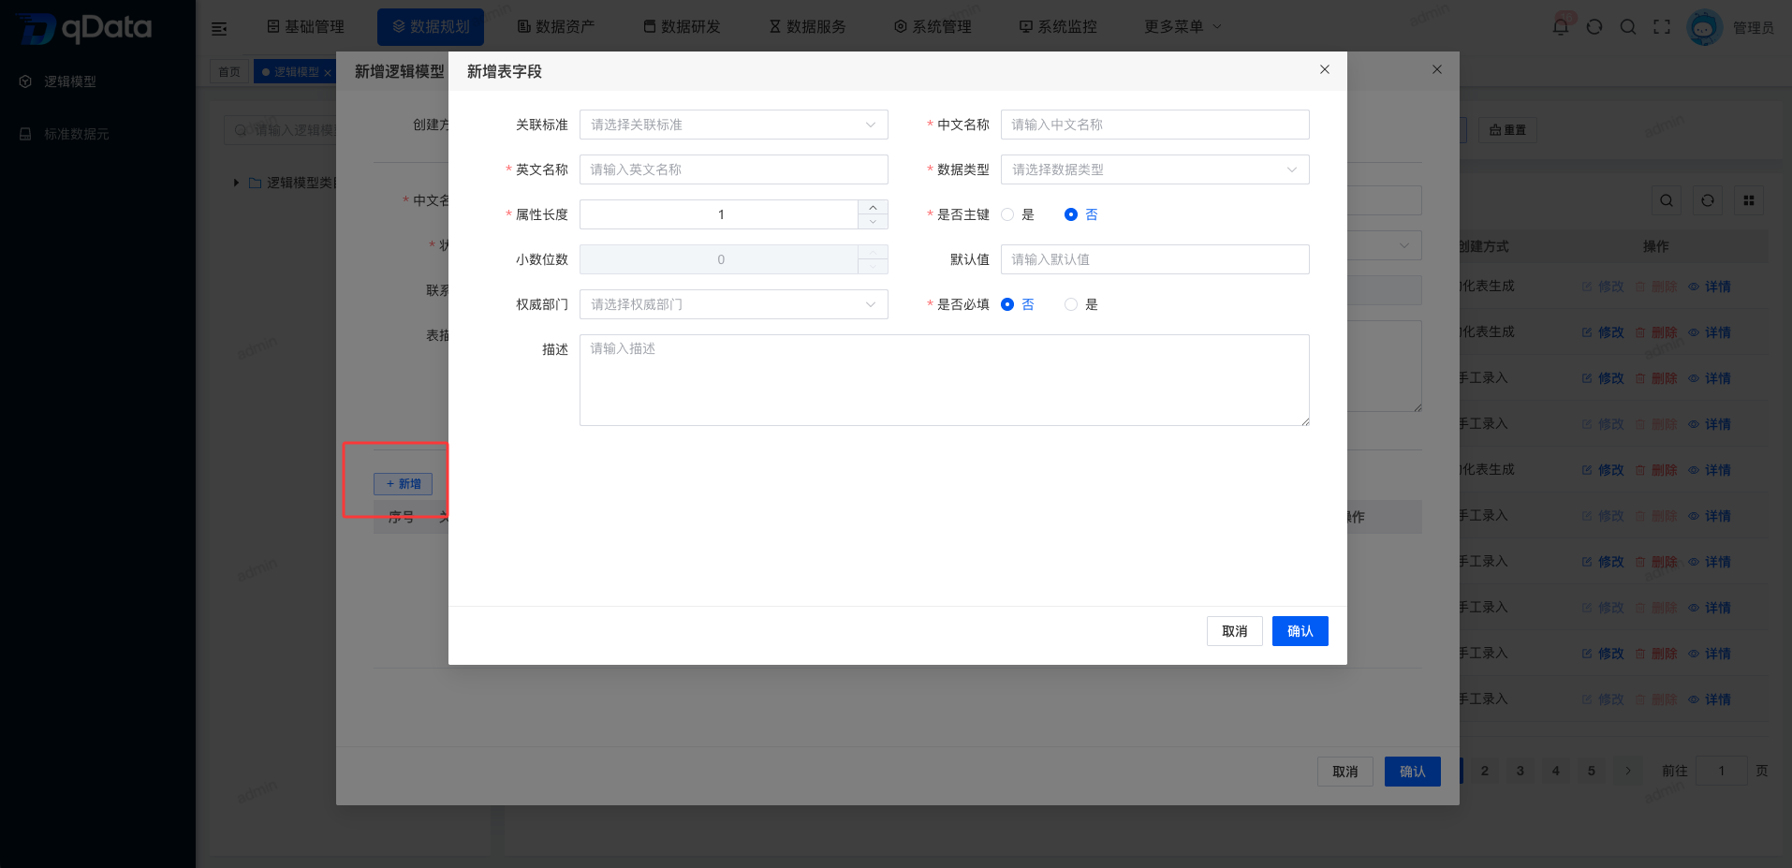Click 删除 in the first table row
Viewport: 1792px width, 868px height.
(x=1656, y=287)
